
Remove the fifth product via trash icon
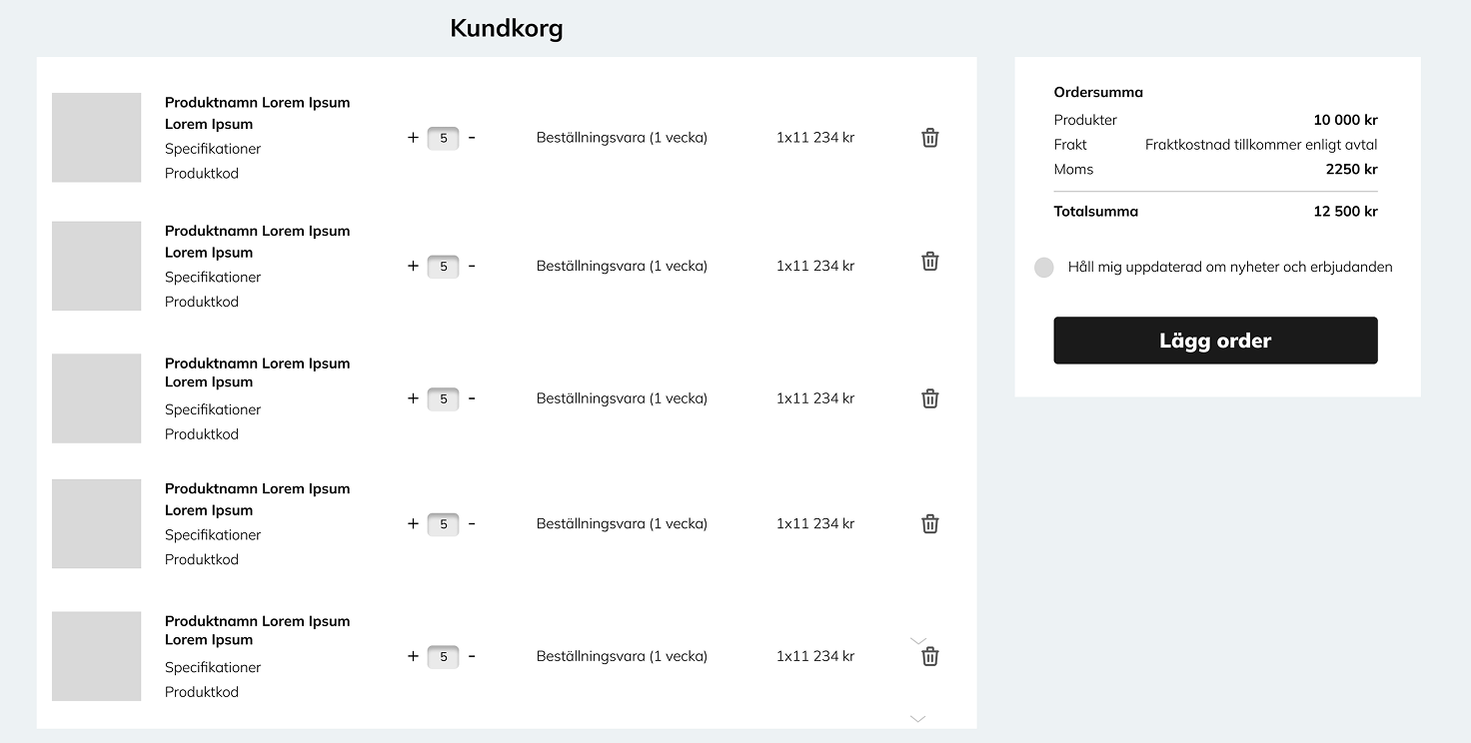point(929,656)
